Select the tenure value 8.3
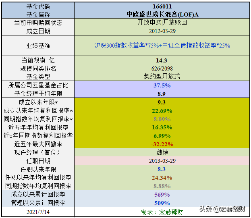The image size is (251, 218). 161,169
